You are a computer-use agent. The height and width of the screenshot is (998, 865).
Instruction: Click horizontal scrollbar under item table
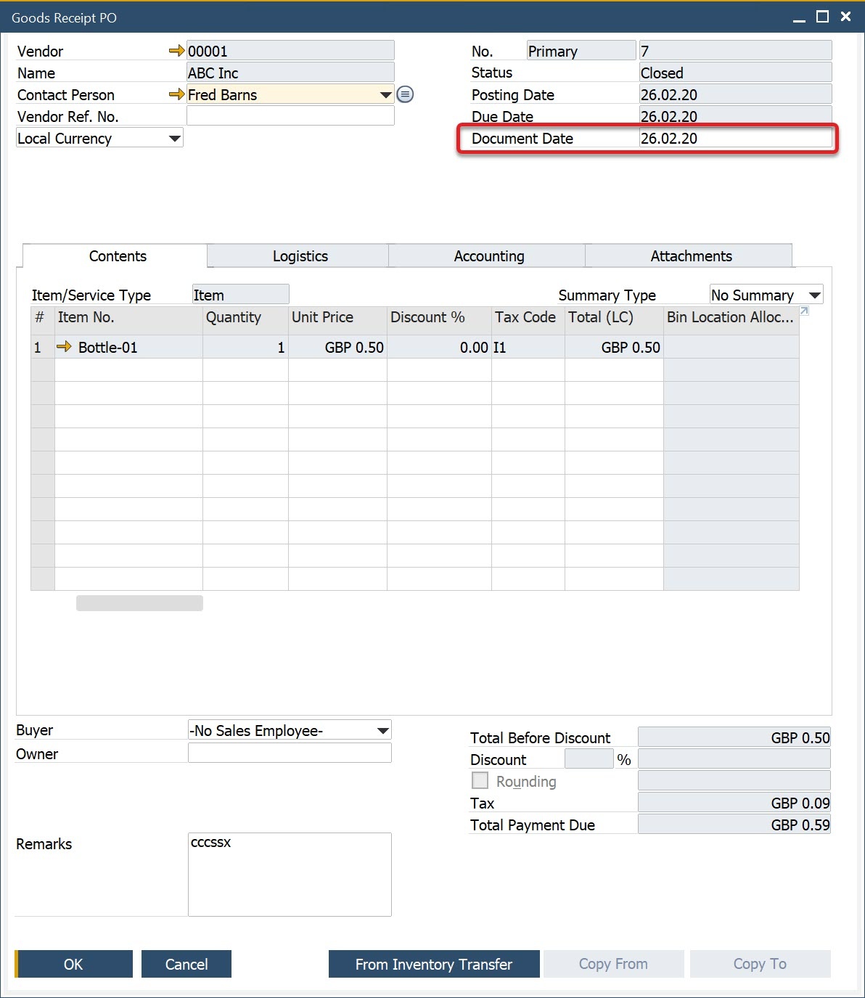[139, 603]
